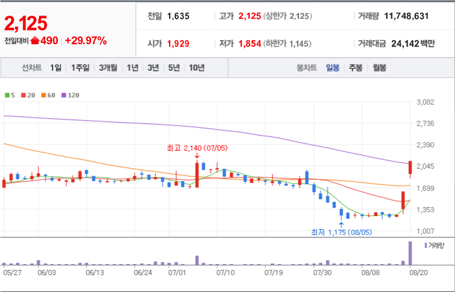Click the 시가 value 1,929
This screenshot has width=455, height=292.
point(178,43)
